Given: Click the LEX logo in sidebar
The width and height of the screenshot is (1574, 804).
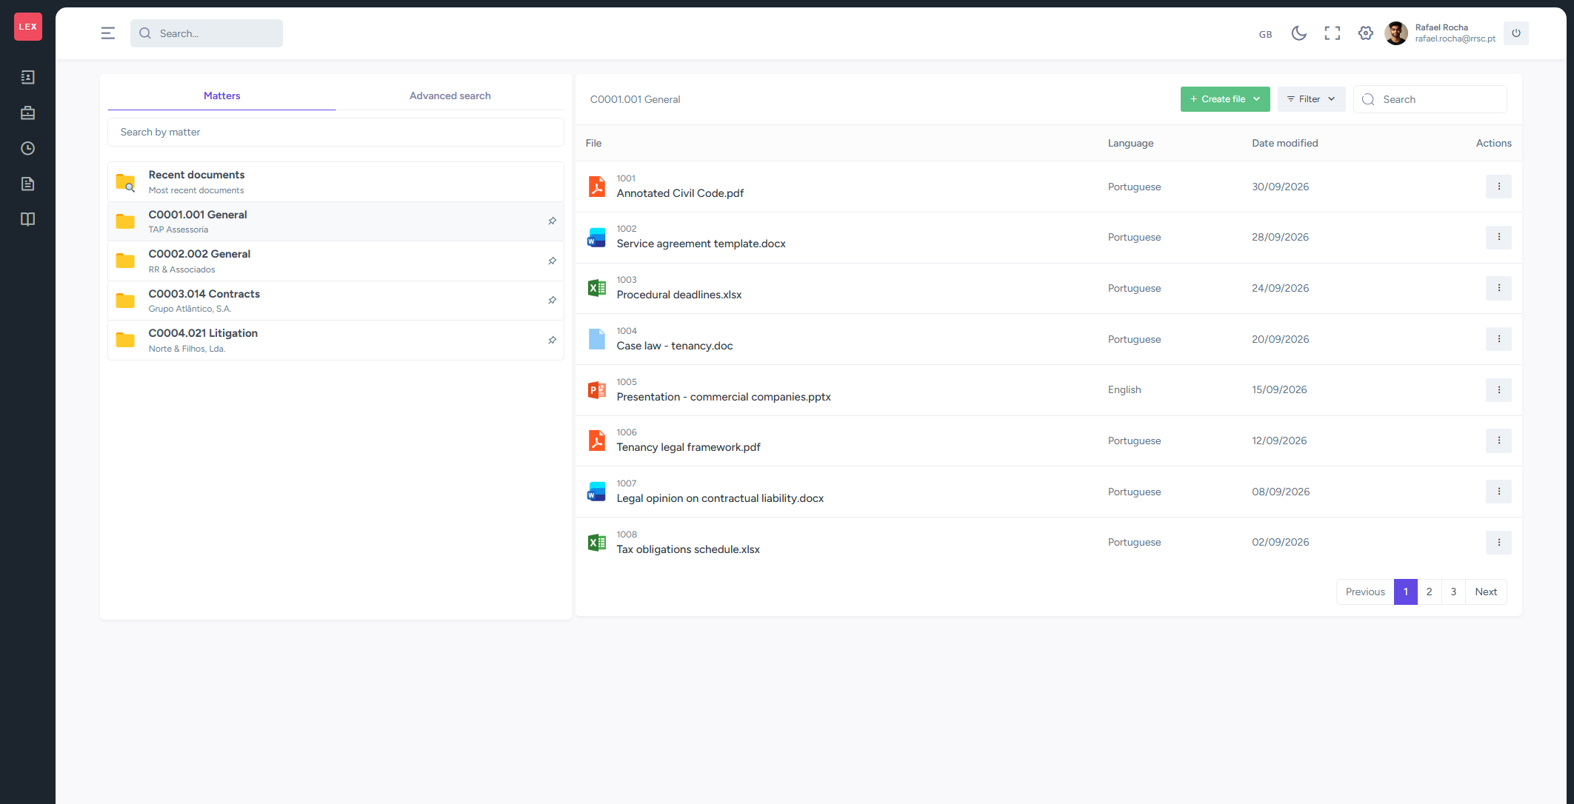Looking at the screenshot, I should (x=28, y=27).
